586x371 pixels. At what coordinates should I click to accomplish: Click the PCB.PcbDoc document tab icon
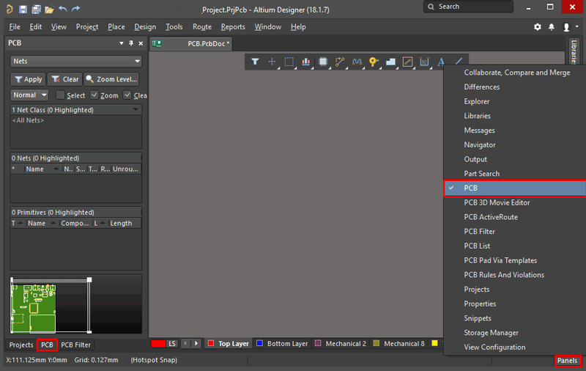pyautogui.click(x=157, y=44)
